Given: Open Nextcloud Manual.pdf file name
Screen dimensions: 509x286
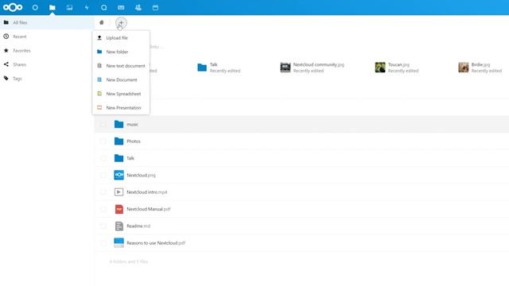Looking at the screenshot, I should point(149,209).
